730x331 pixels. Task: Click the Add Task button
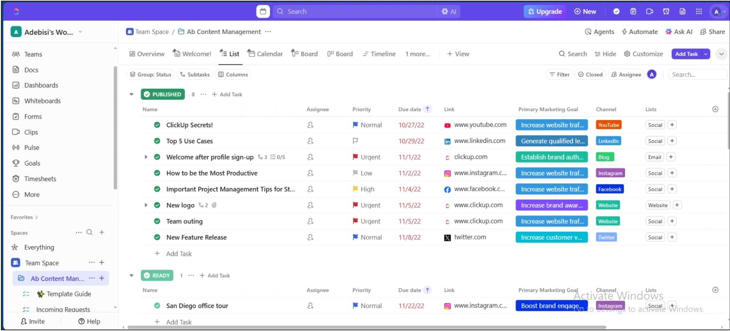pos(686,54)
